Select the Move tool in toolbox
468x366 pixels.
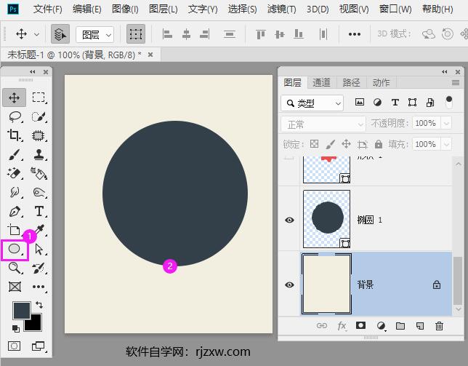coord(14,98)
